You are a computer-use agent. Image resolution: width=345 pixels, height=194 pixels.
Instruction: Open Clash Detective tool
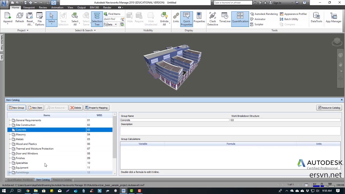coord(213,19)
